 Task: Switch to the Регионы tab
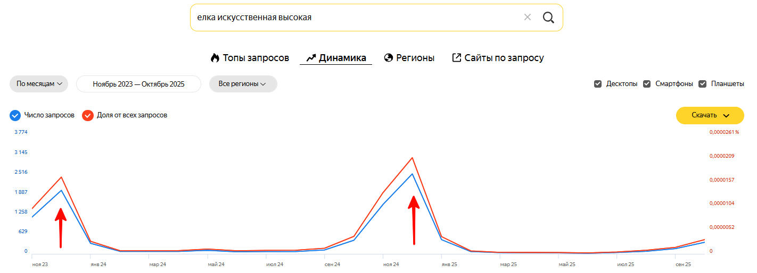point(409,58)
